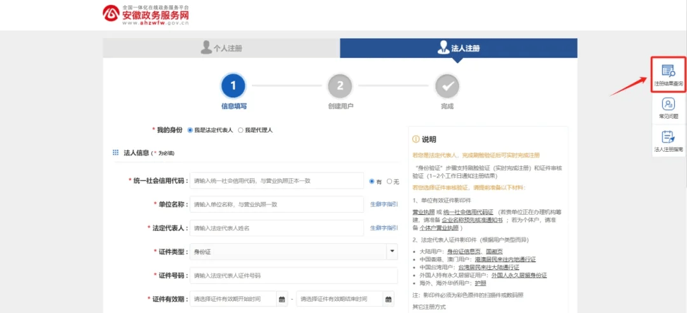
Task: Click step 1 信息填写 circle
Action: coord(233,85)
